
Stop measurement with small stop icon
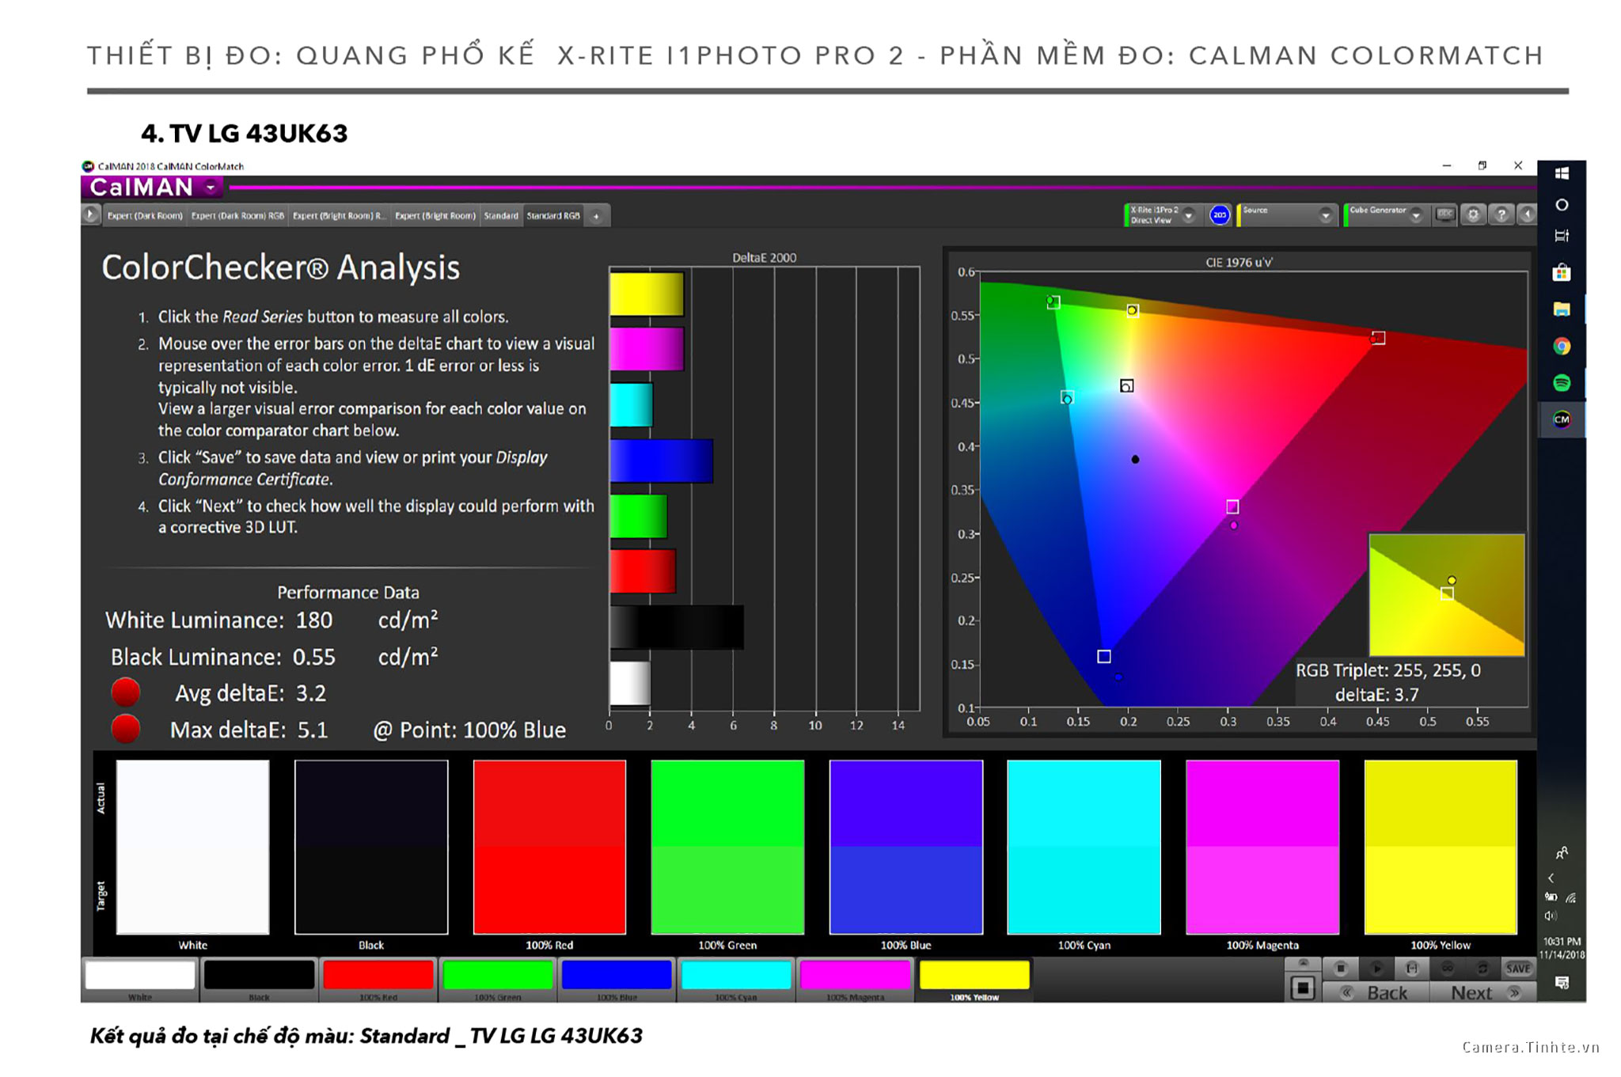(1341, 968)
